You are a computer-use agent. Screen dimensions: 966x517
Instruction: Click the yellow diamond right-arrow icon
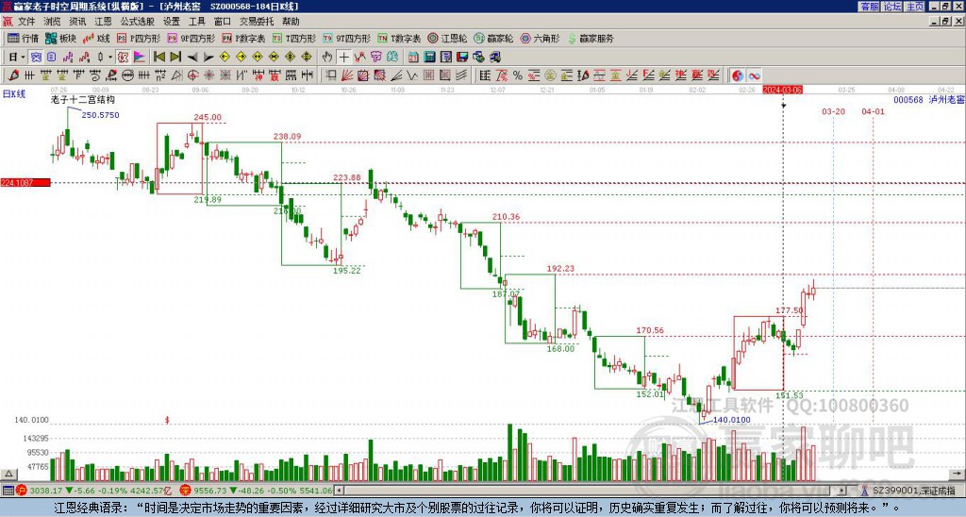(x=241, y=58)
